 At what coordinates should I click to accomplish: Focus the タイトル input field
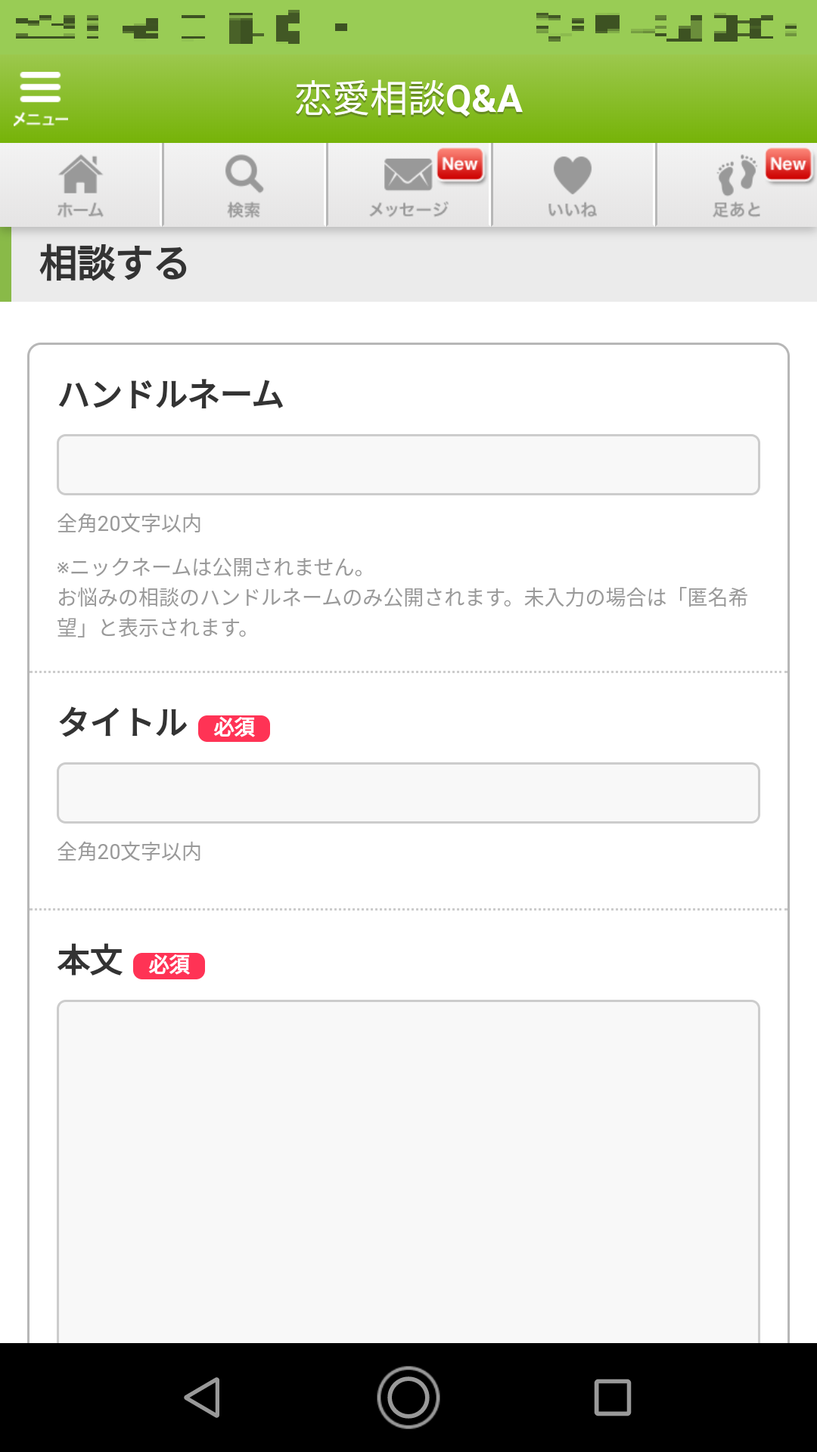point(408,793)
